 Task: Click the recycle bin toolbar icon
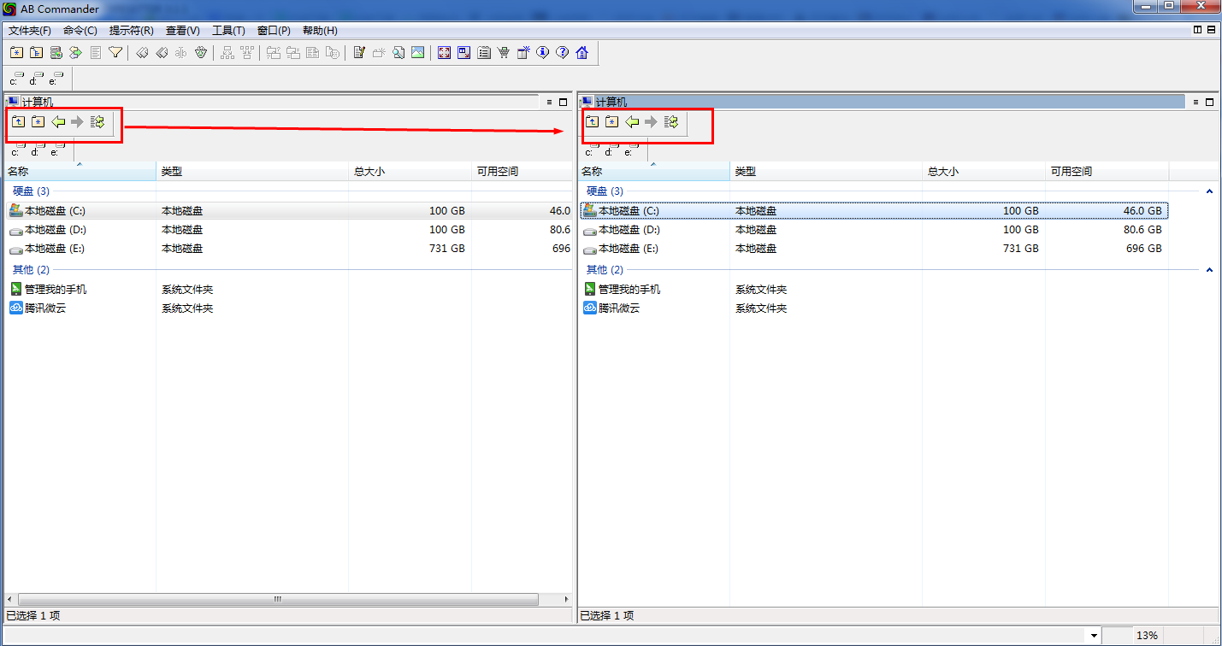click(201, 52)
